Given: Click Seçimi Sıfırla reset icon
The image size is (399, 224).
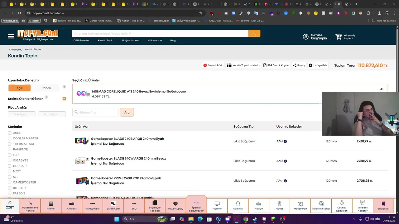Looking at the screenshot, I should 205,65.
